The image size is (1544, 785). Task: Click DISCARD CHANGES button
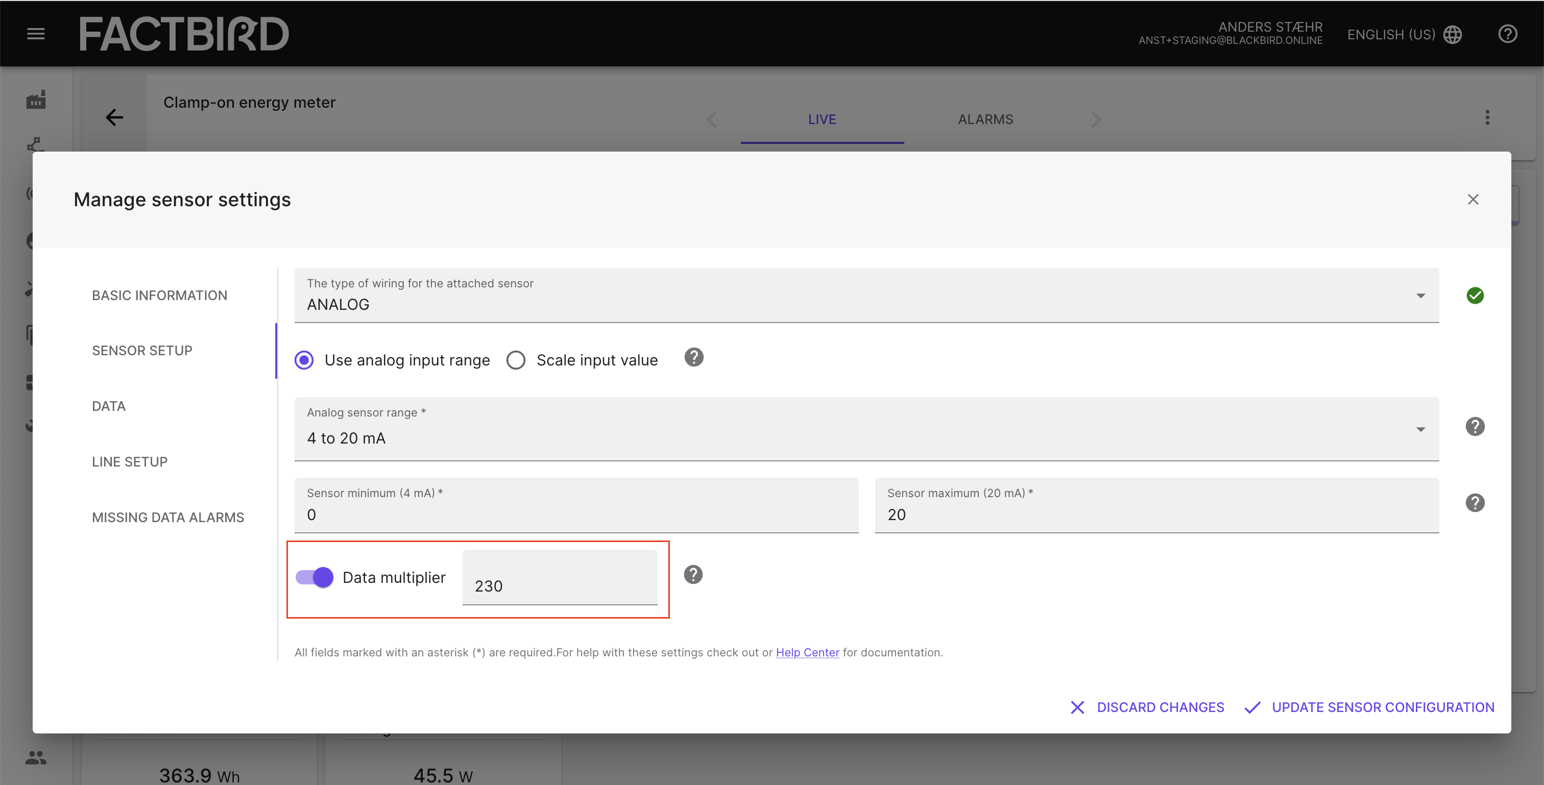point(1147,708)
